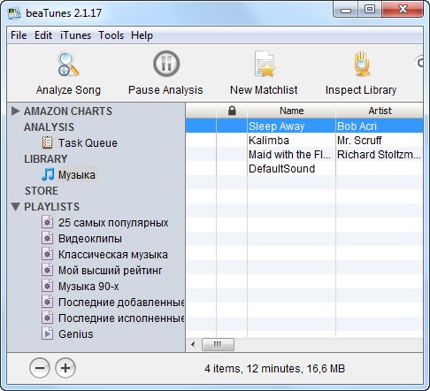Open the Классическая музыка playlist
The height and width of the screenshot is (391, 430).
tap(113, 254)
